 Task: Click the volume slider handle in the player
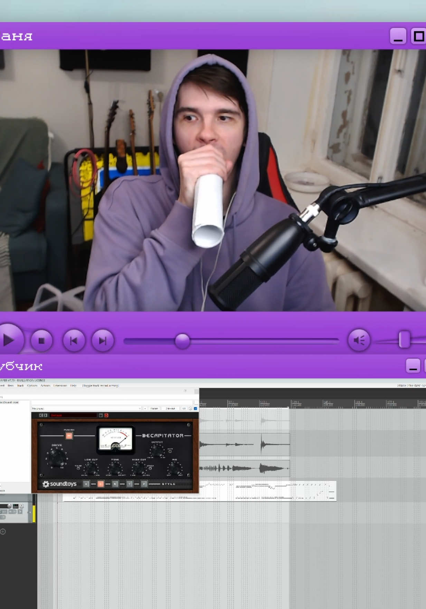[x=404, y=339]
